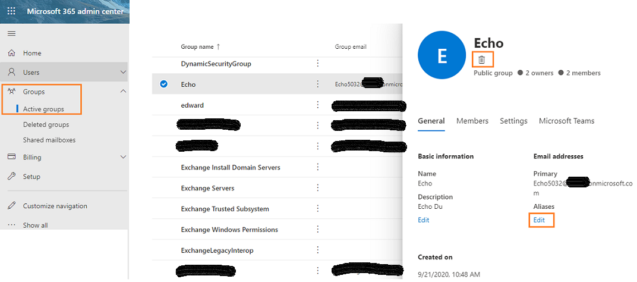The image size is (637, 282).
Task: Uncheck the selected Echo group checkbox
Action: click(164, 84)
